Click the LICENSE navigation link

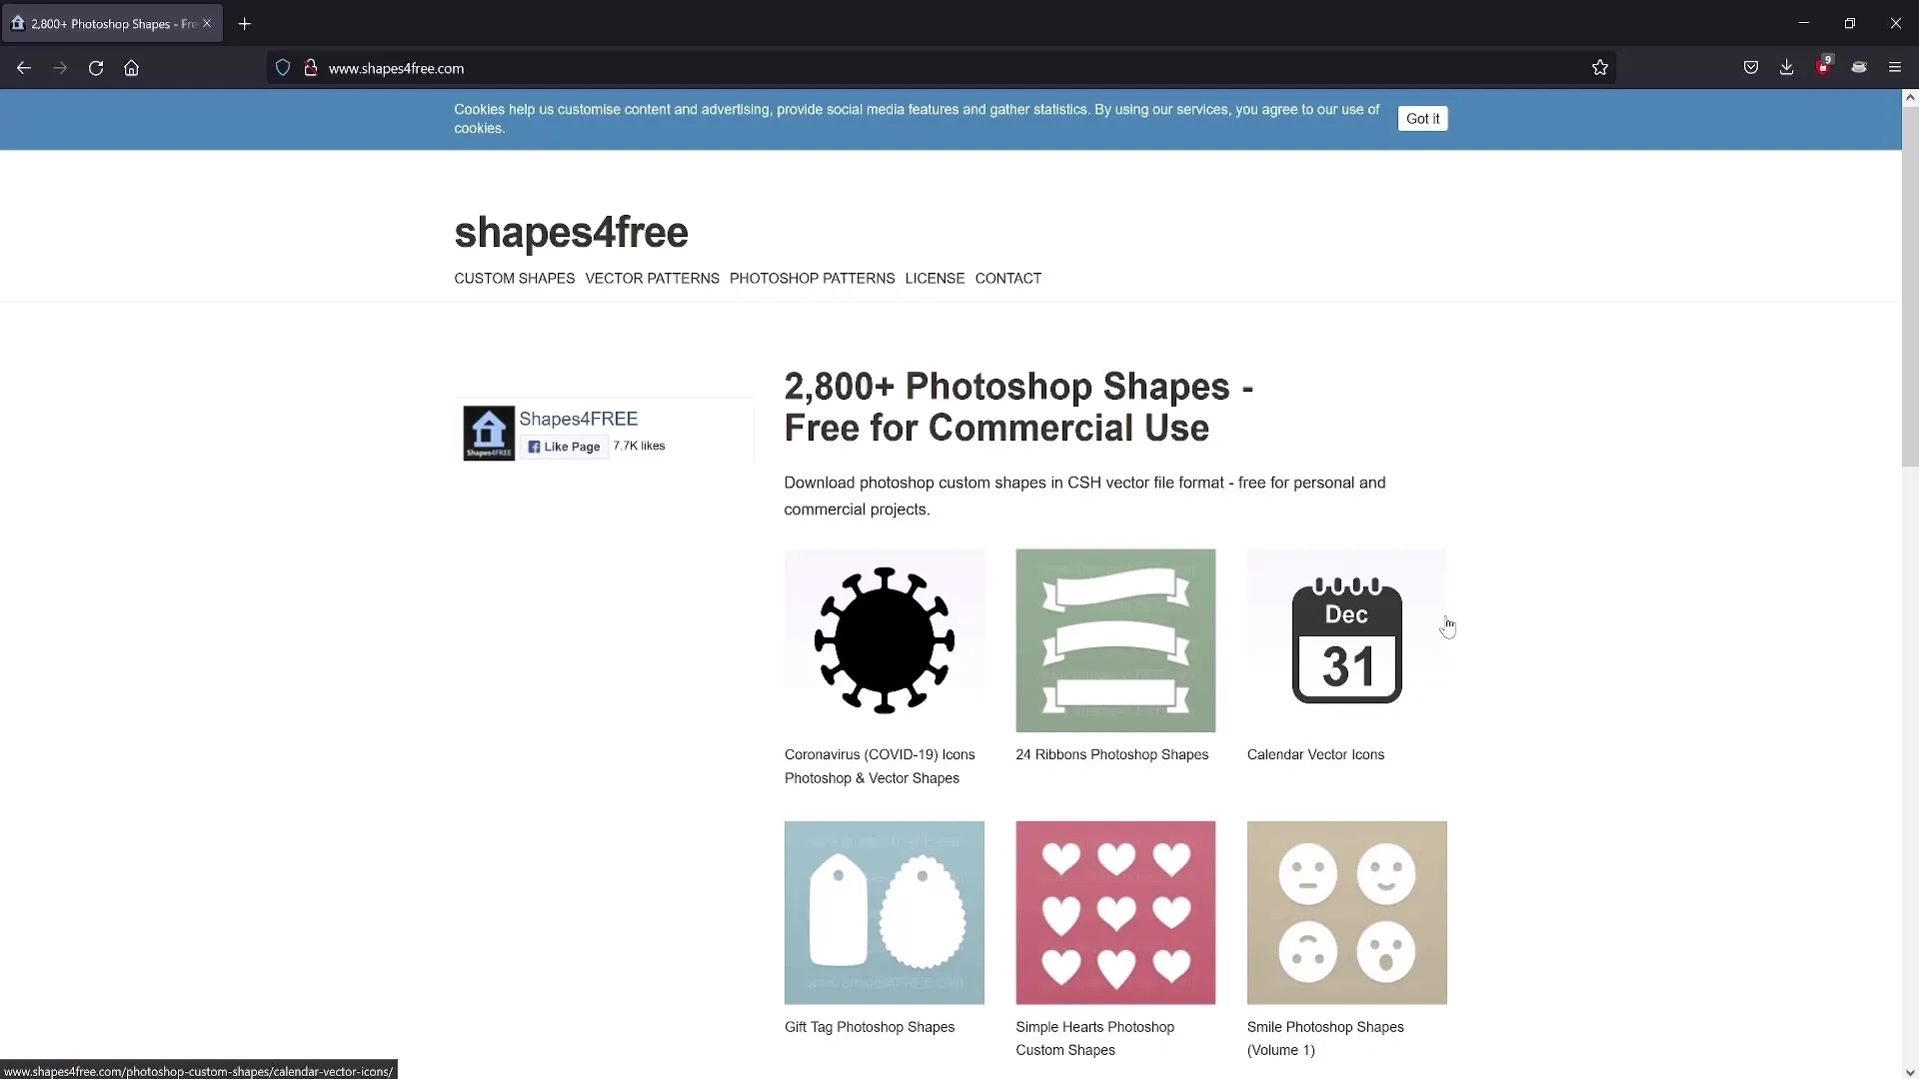(x=935, y=278)
